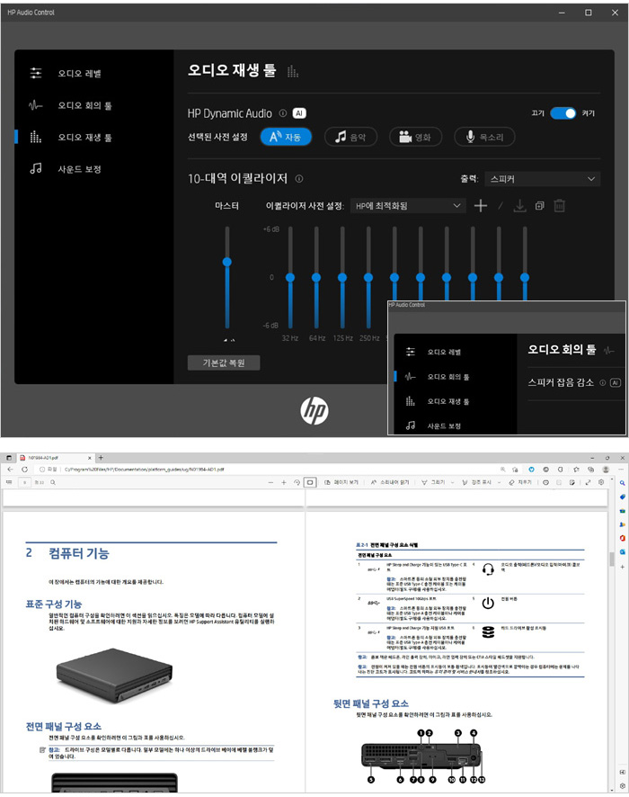
Task: Select the 영화 preset
Action: 415,137
